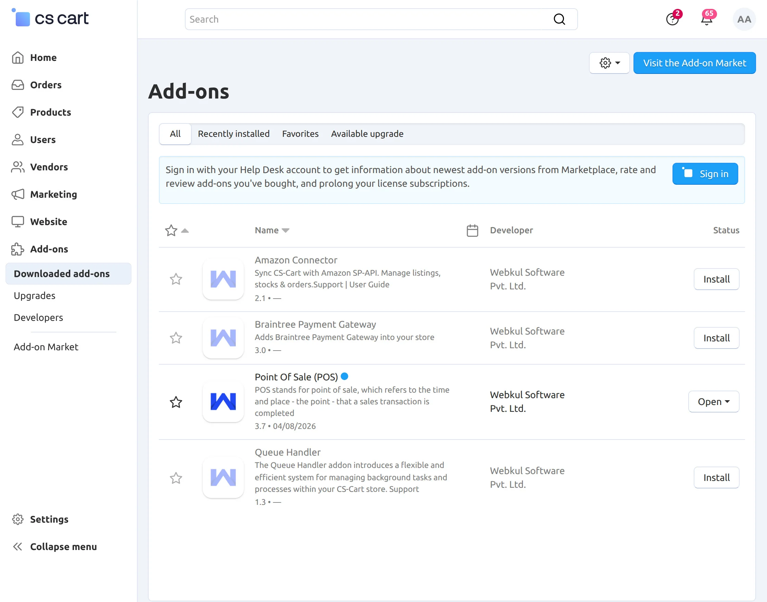The width and height of the screenshot is (767, 602).
Task: Click the cs cart logo
Action: (50, 18)
